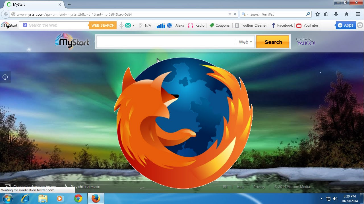Click the toolbar code brackets icon
This screenshot has height=204, width=364.
(121, 25)
